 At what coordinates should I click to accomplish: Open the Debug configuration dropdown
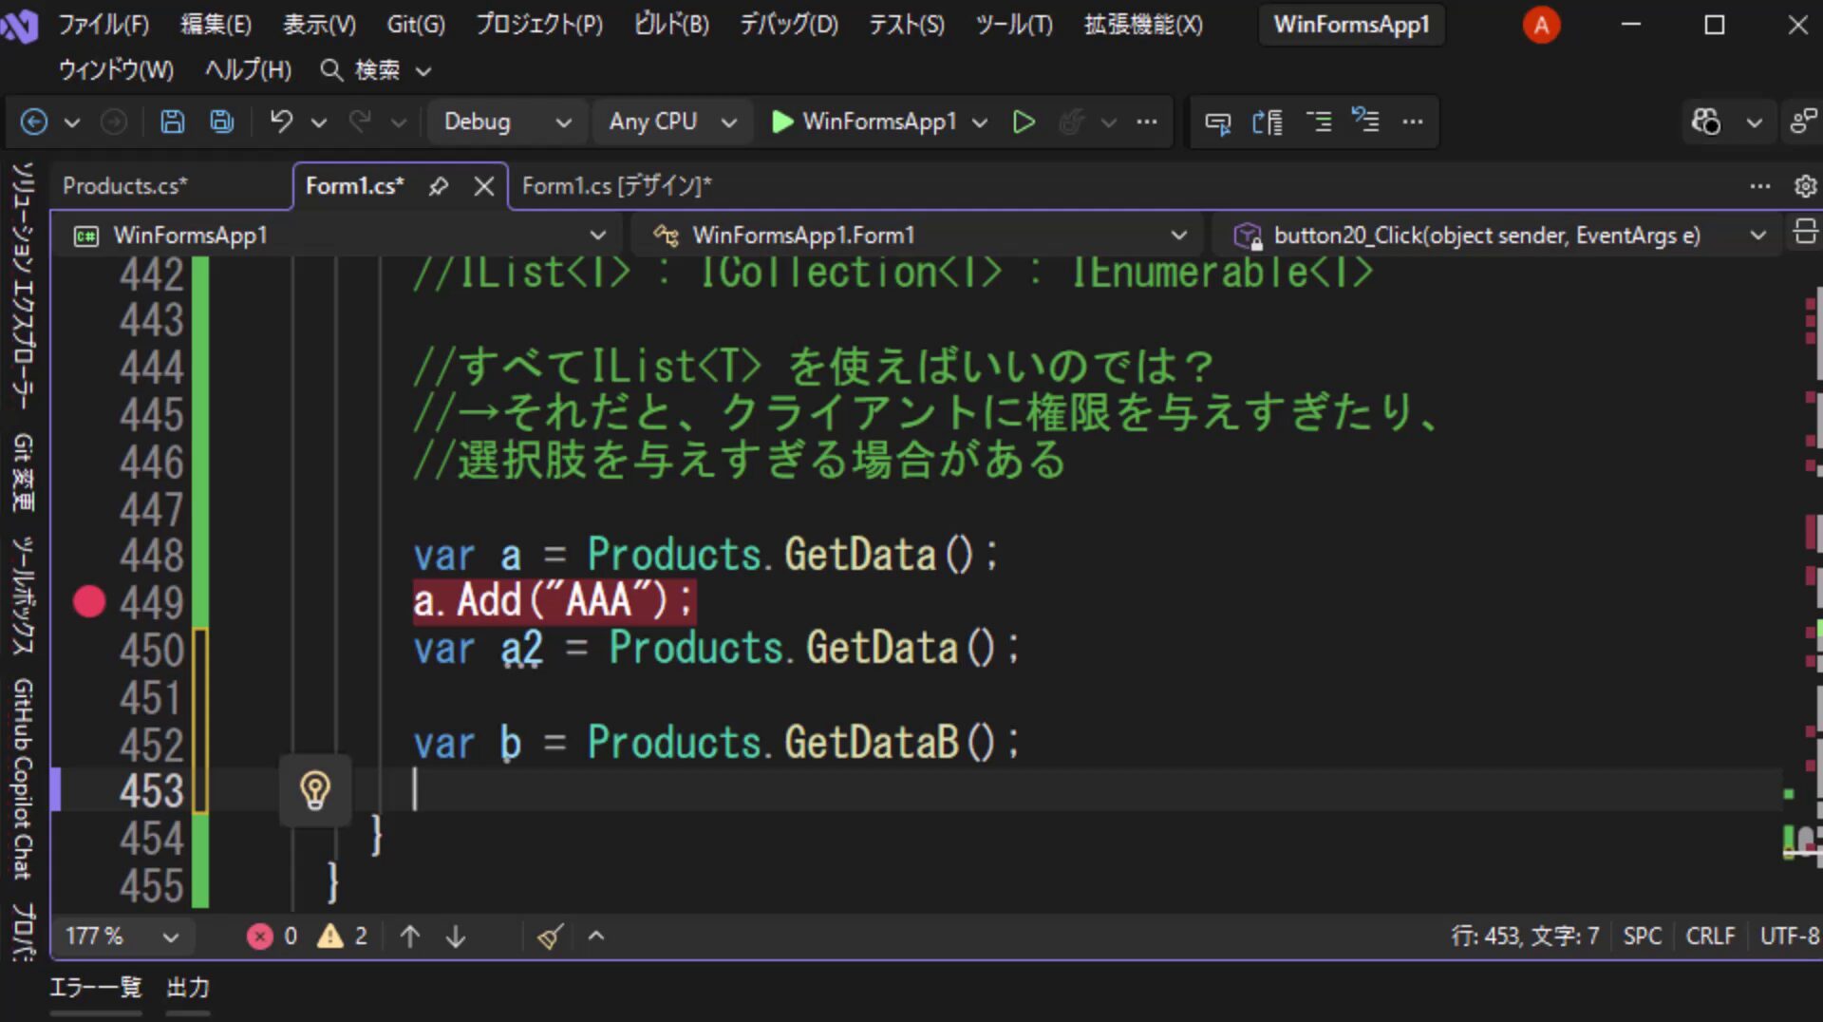click(x=507, y=122)
